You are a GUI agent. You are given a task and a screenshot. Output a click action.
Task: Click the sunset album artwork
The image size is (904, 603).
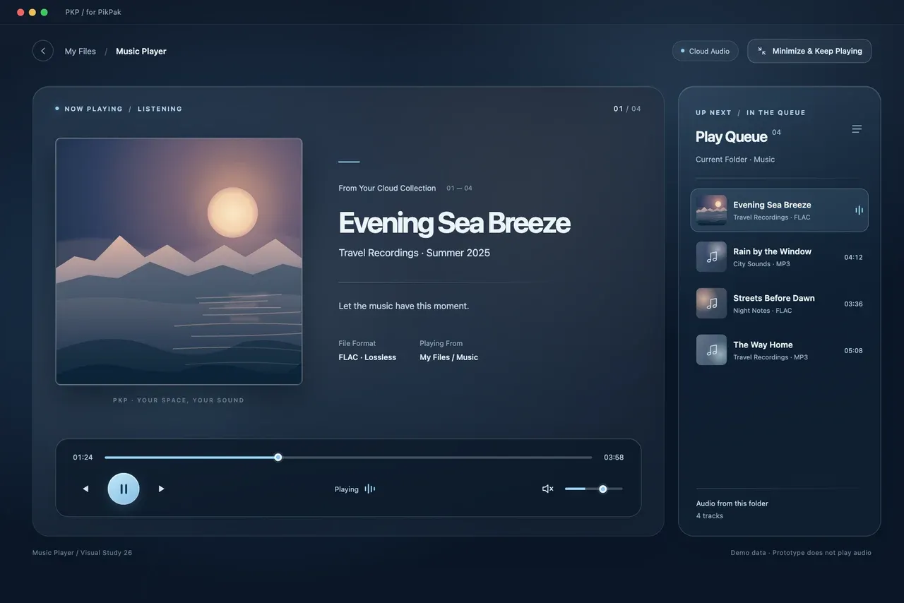point(179,261)
